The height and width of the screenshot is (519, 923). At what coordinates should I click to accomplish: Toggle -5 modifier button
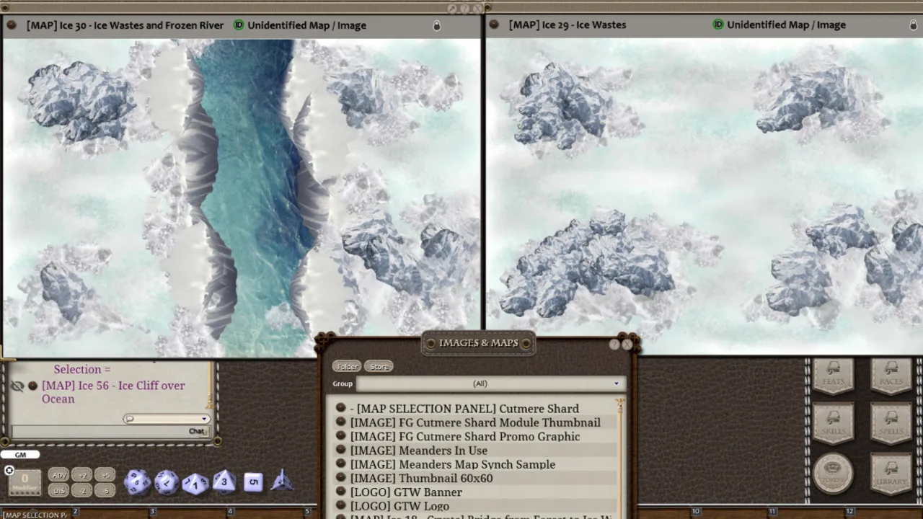click(x=105, y=491)
